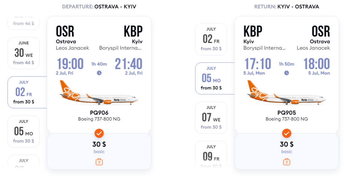The height and width of the screenshot is (176, 344).
Task: Click the departure flight baggage icon
Action: (99, 162)
